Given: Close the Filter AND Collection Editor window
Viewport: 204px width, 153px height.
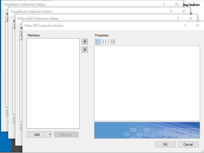Looking at the screenshot, I should pos(191,18).
